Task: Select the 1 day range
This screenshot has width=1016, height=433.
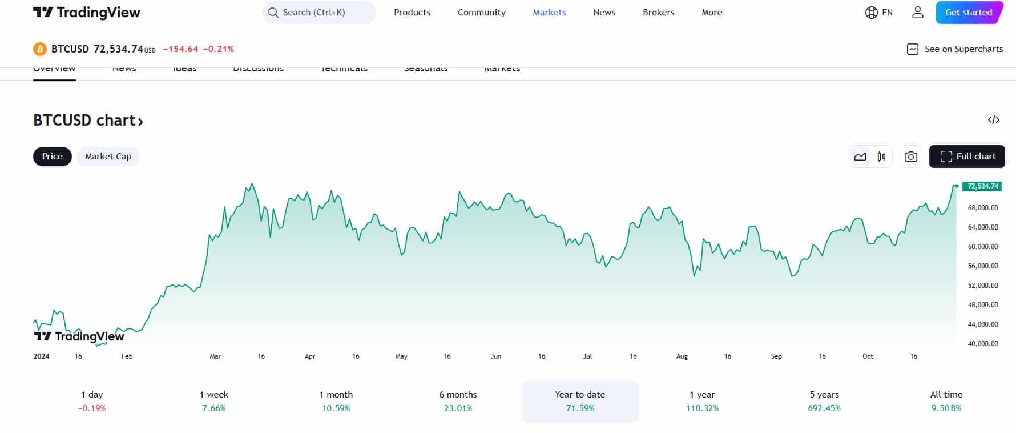Action: click(92, 402)
